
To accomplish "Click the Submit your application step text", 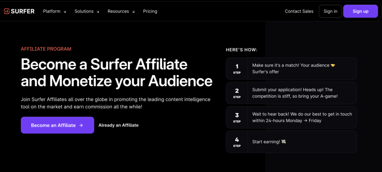I will 295,93.
